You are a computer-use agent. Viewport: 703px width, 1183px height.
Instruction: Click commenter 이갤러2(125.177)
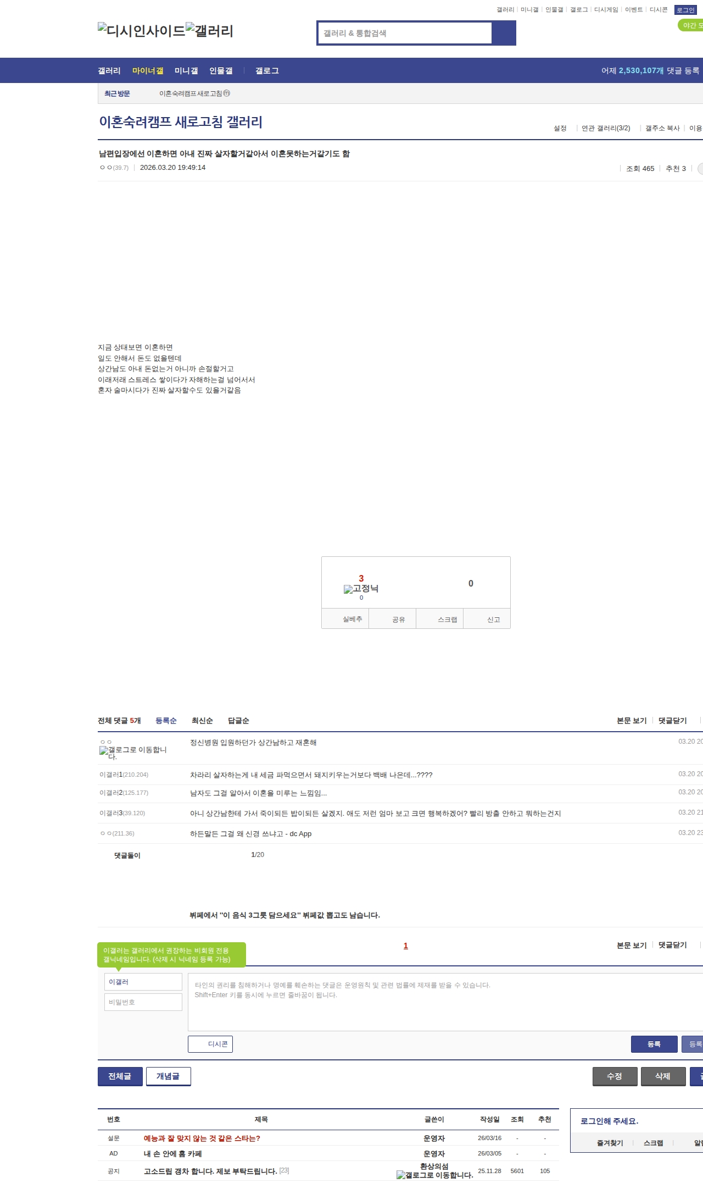click(124, 793)
